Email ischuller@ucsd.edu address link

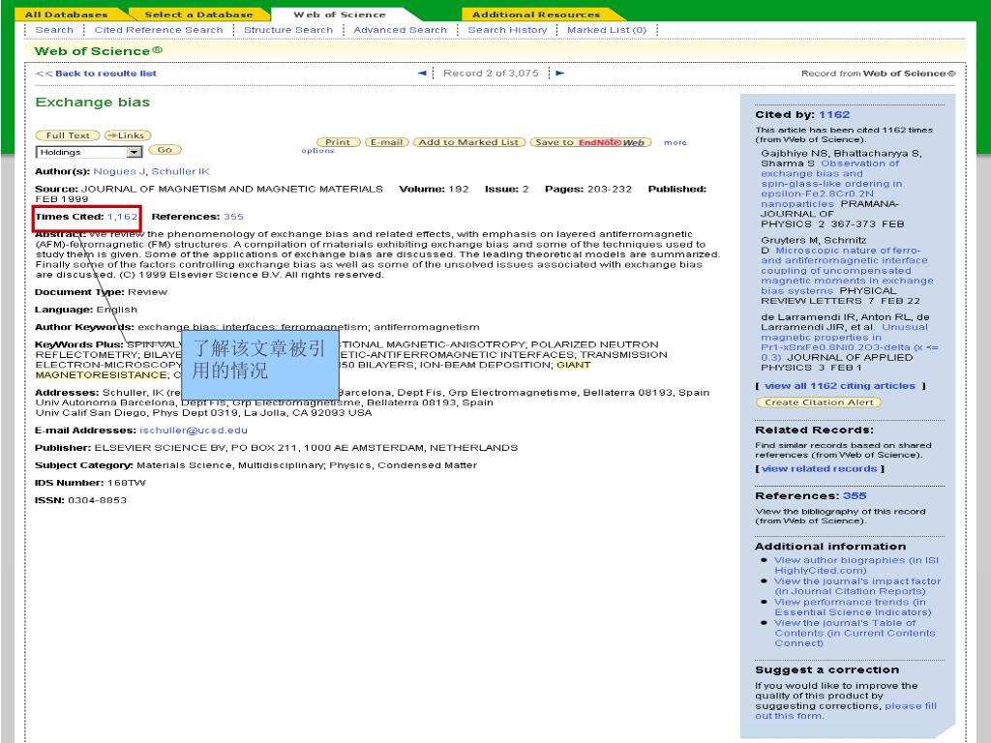click(x=194, y=431)
